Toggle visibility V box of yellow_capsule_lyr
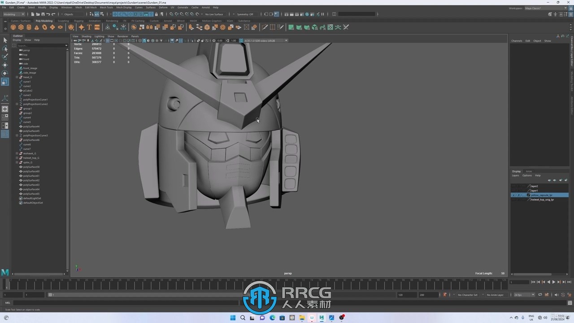This screenshot has height=323, width=574. (x=513, y=195)
